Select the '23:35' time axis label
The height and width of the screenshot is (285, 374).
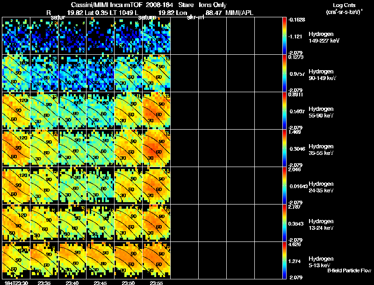point(44,283)
